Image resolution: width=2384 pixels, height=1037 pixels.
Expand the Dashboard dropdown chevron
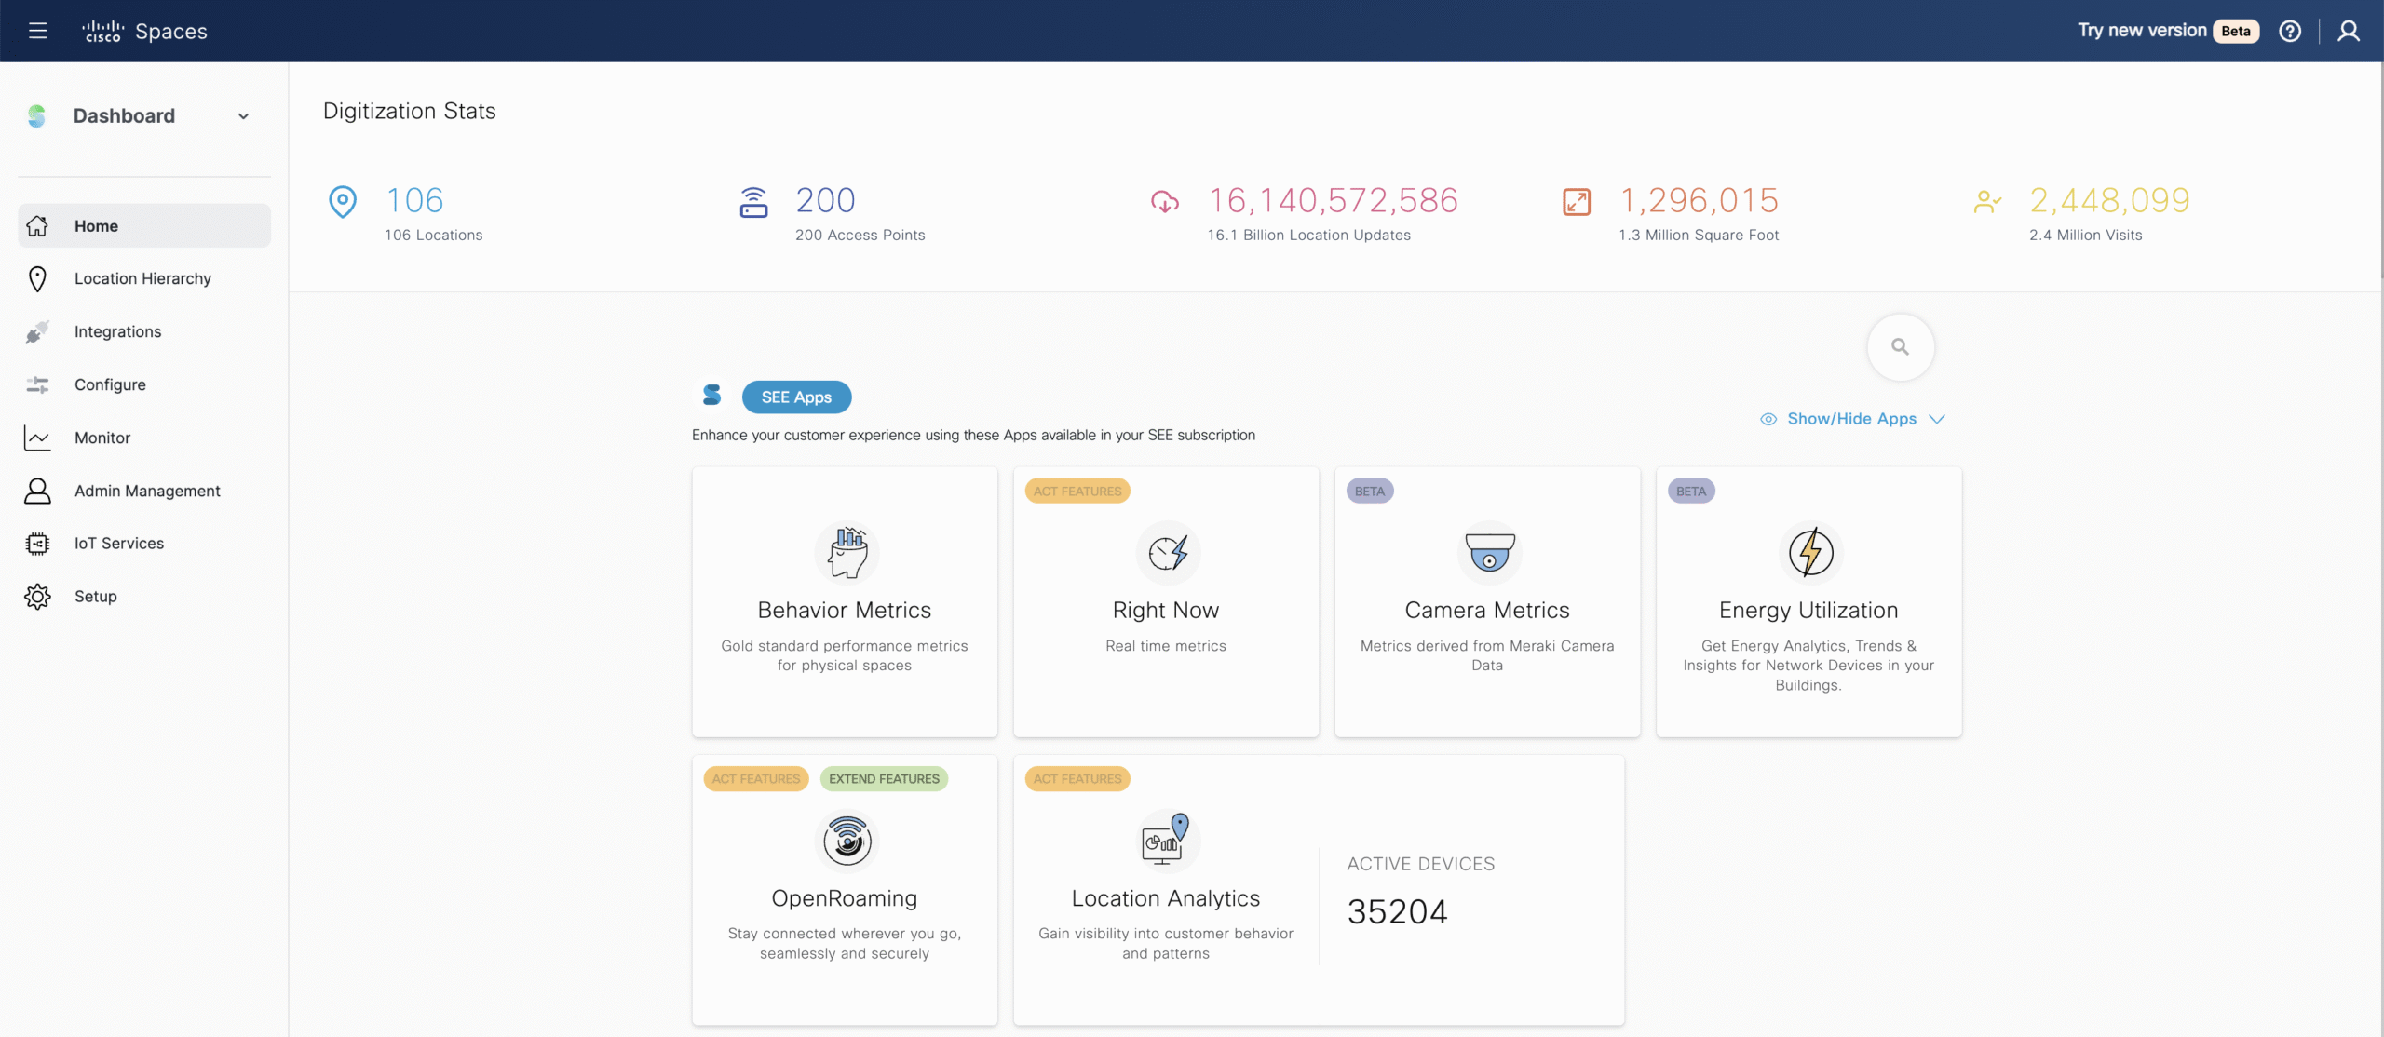[243, 116]
